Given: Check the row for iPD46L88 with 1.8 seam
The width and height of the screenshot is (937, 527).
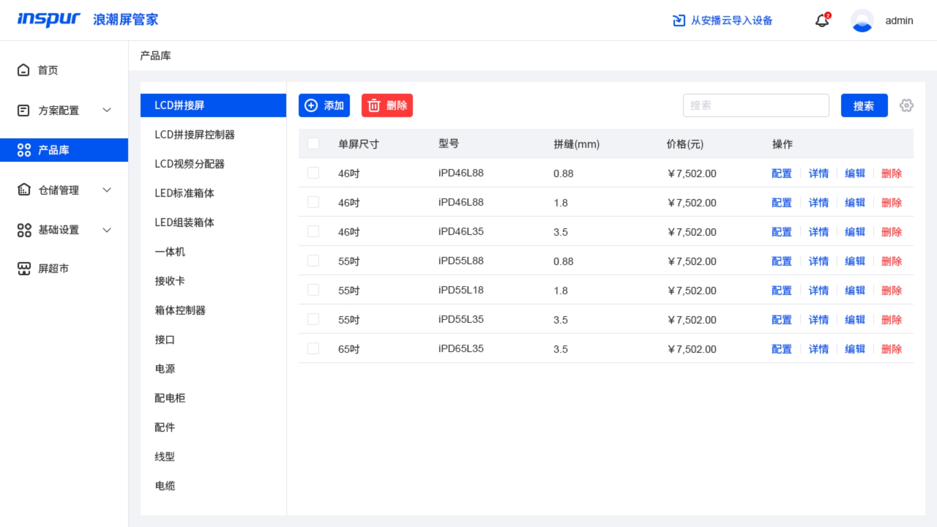Looking at the screenshot, I should tap(313, 202).
